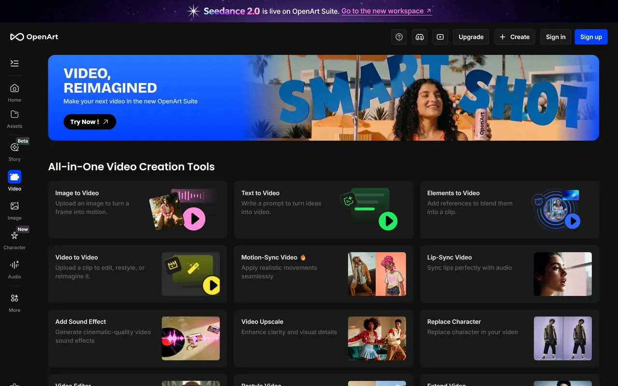Click the green play icon thumbnail
The height and width of the screenshot is (386, 618).
[388, 221]
